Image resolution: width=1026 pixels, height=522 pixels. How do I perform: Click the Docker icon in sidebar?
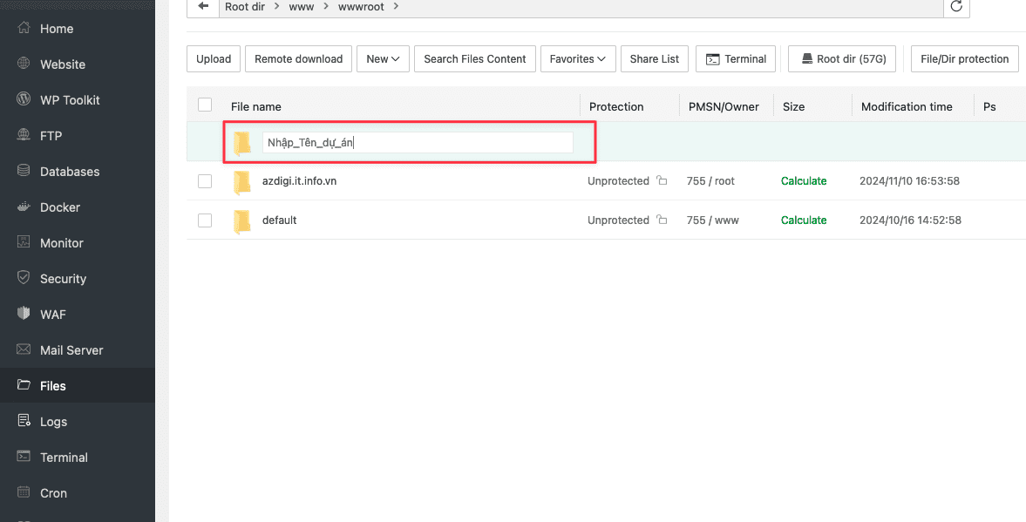(x=24, y=207)
